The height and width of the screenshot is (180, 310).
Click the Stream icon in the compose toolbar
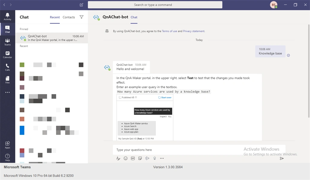click(147, 158)
